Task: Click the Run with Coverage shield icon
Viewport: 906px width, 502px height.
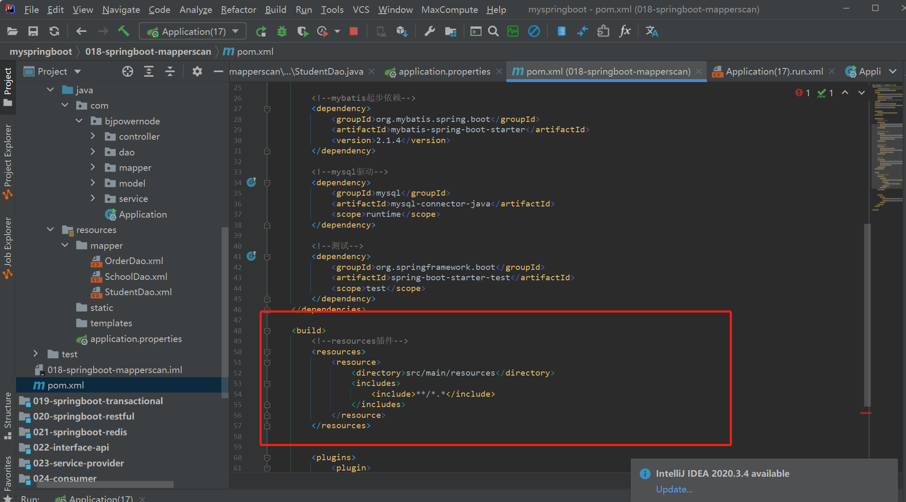Action: [x=303, y=31]
